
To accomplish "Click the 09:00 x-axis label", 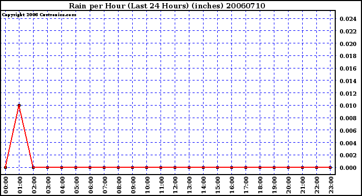I will 133,185.
